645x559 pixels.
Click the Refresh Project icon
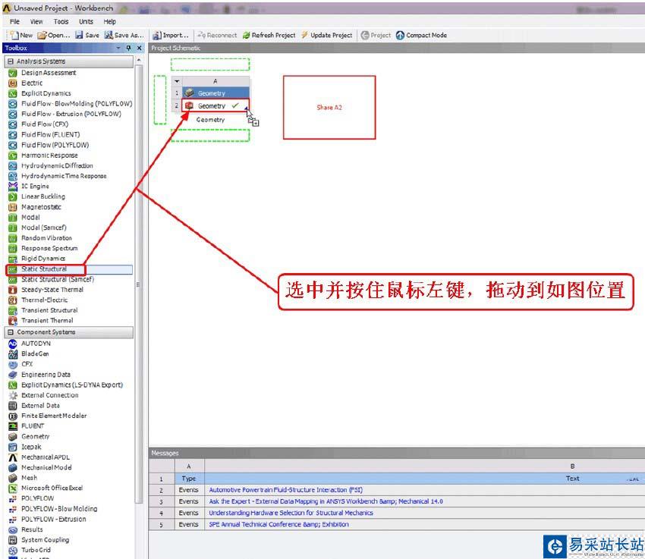(x=246, y=36)
